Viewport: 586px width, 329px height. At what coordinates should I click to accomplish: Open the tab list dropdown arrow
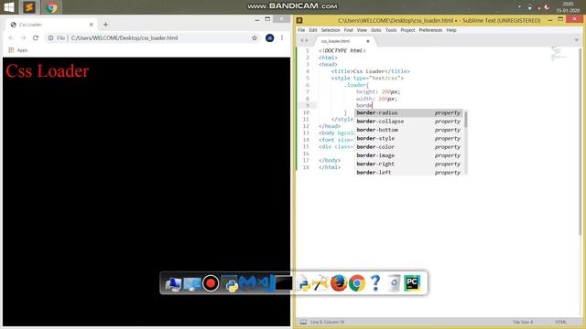(x=576, y=40)
